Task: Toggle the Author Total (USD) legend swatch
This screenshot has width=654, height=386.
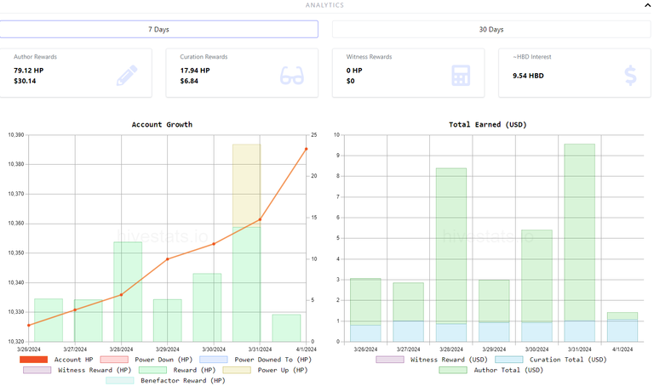Action: coord(453,370)
